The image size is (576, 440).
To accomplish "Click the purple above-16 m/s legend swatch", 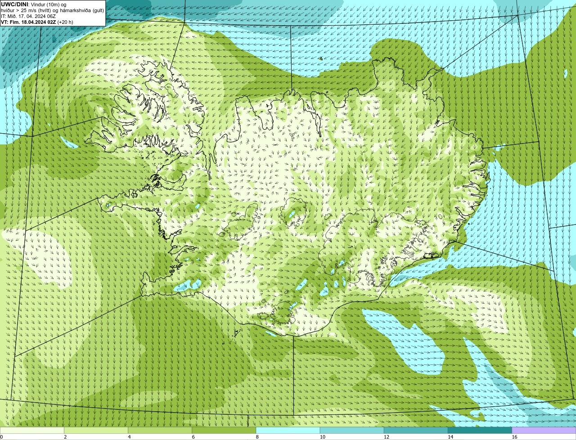I will click(x=544, y=431).
